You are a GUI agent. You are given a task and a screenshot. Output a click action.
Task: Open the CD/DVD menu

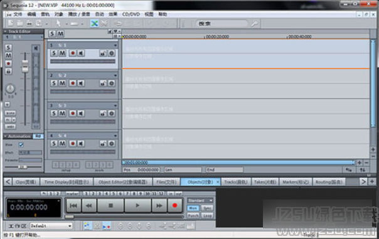click(131, 14)
